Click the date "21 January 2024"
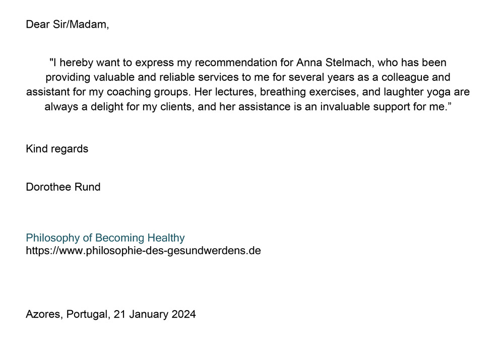Screen dimensions: 504x349 coord(155,314)
